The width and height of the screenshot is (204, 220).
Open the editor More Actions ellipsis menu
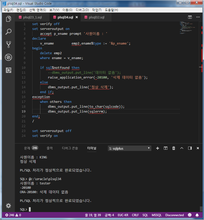[198, 17]
